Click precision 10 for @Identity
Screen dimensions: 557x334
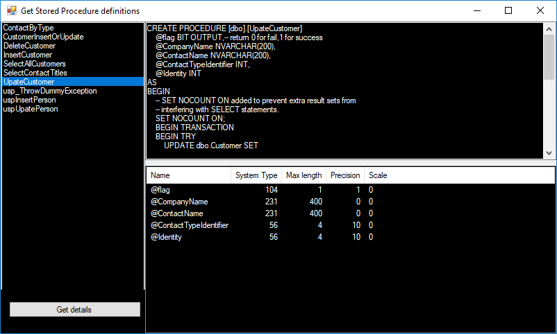pos(356,237)
